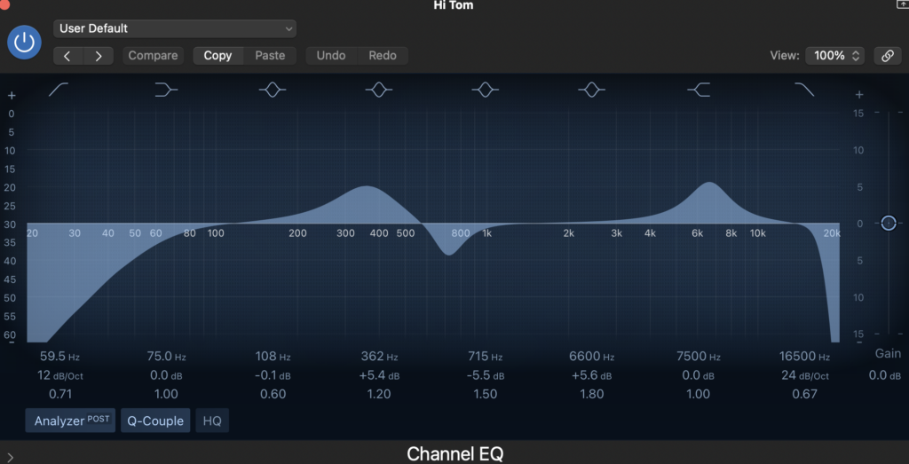Click the Compare button
The image size is (909, 464).
pos(153,55)
